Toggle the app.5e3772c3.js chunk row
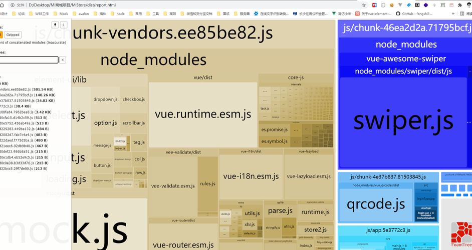Image resolution: width=472 pixels, height=250 pixels. pos(15,106)
